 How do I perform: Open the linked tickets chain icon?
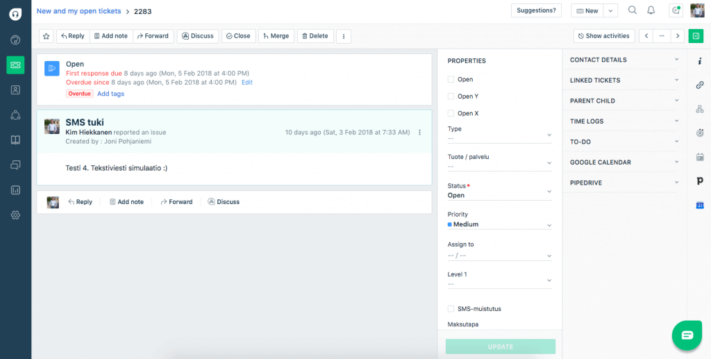pos(700,85)
